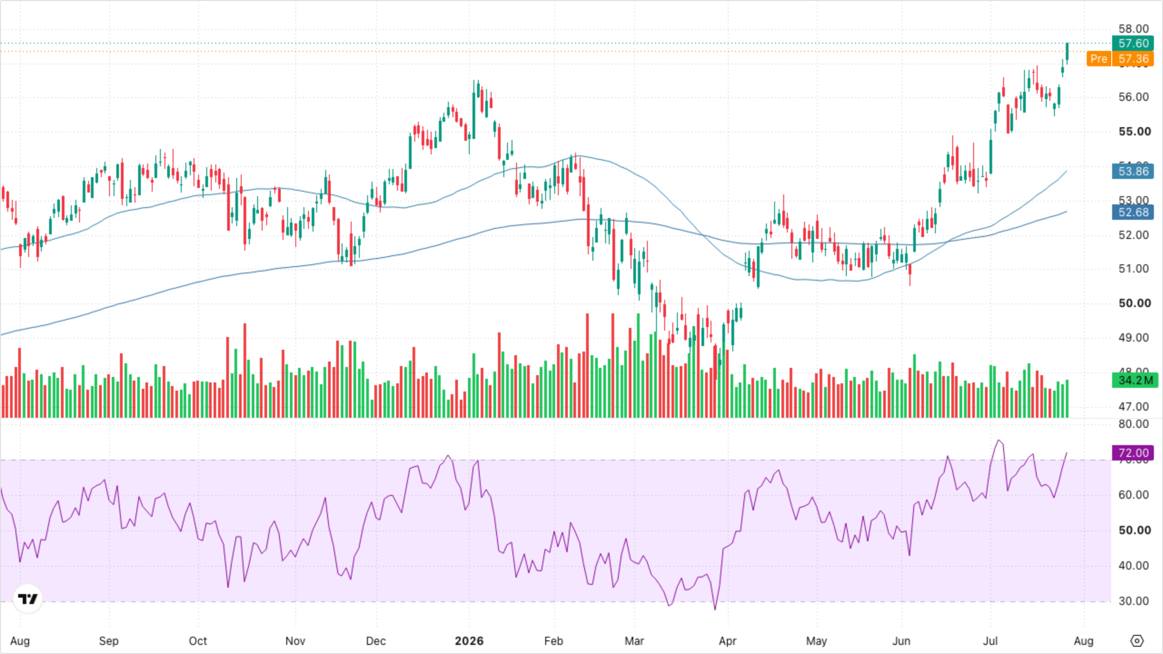Click the May label on time axis

[x=816, y=641]
